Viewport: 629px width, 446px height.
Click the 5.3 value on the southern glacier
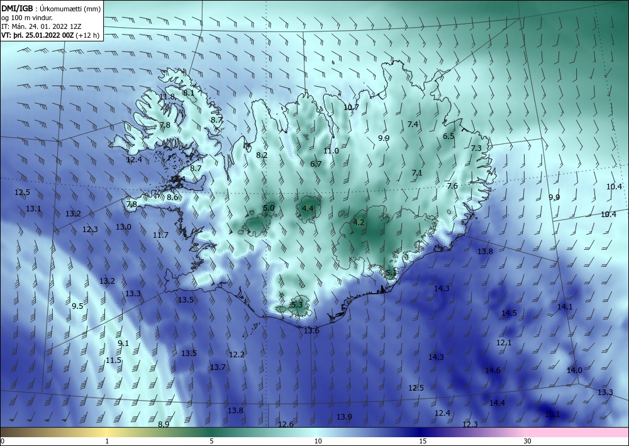click(296, 305)
